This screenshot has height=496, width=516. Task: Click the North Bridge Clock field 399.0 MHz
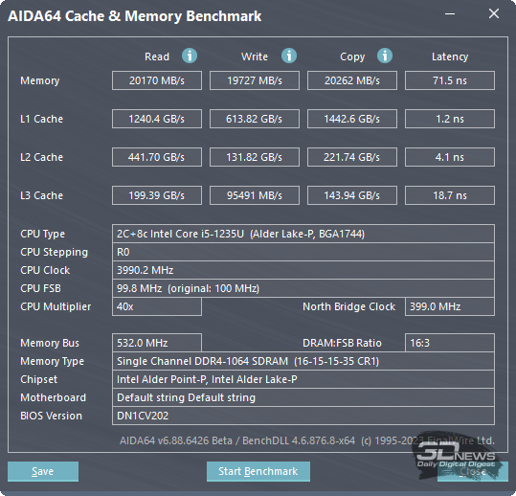[x=450, y=306]
